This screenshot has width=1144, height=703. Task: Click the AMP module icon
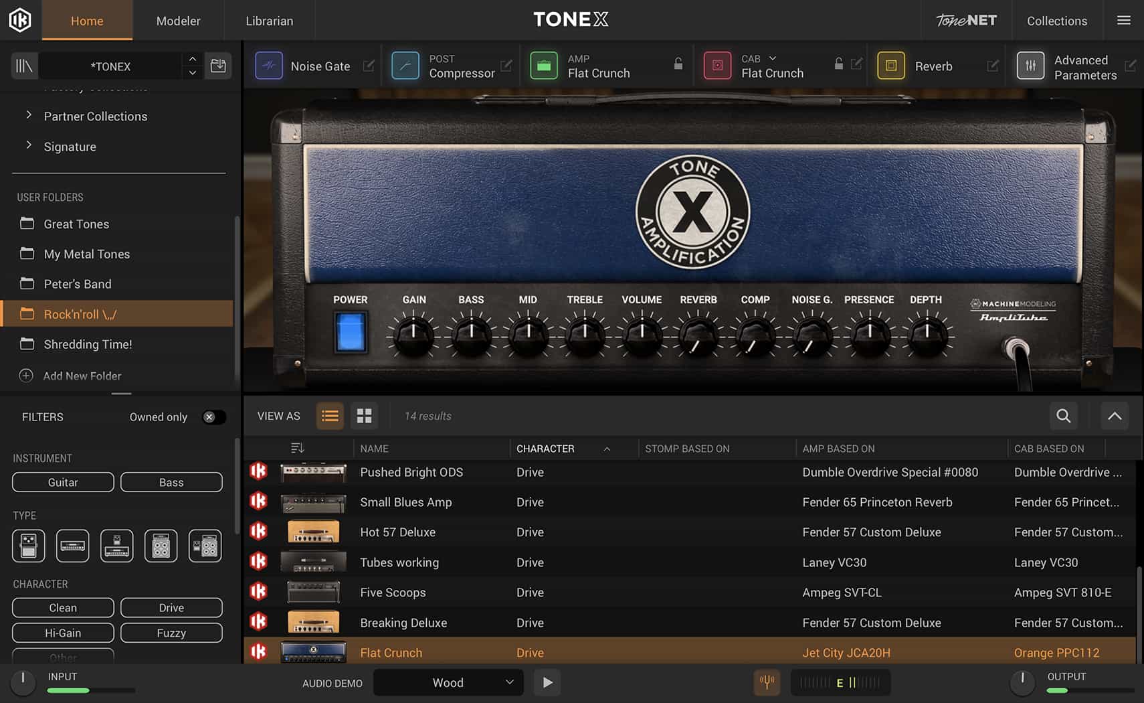click(x=544, y=66)
